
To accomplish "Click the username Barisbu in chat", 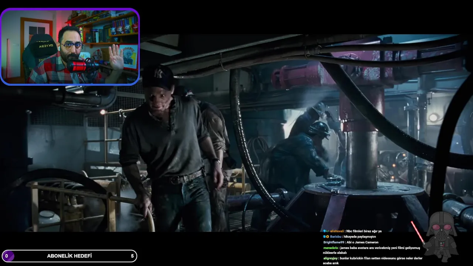I will [336, 236].
